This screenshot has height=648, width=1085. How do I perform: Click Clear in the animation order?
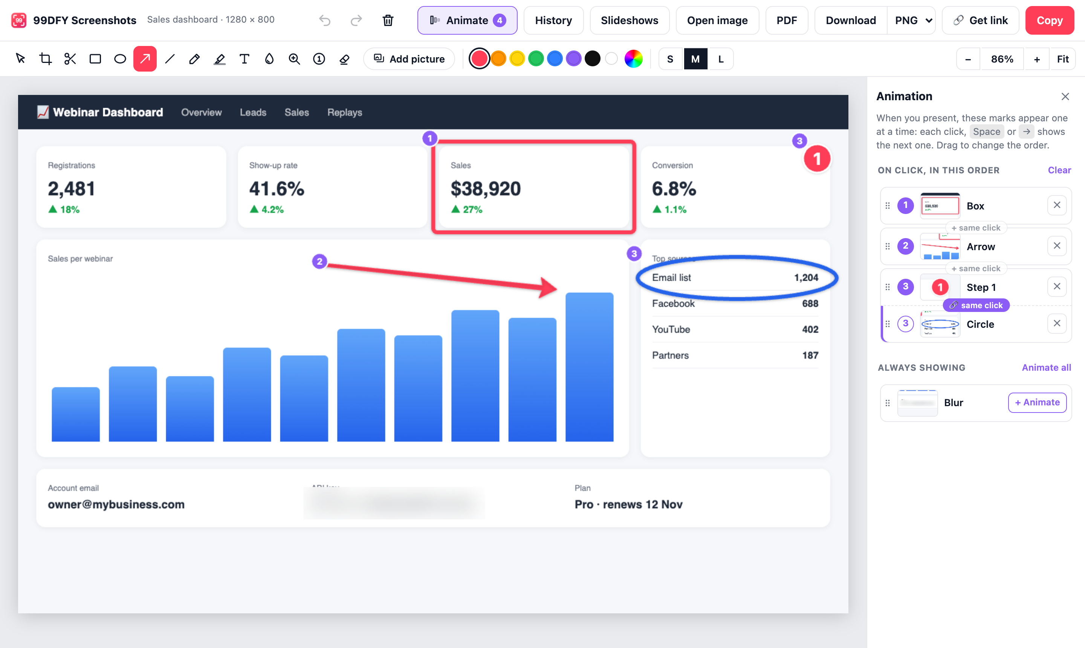pyautogui.click(x=1059, y=170)
